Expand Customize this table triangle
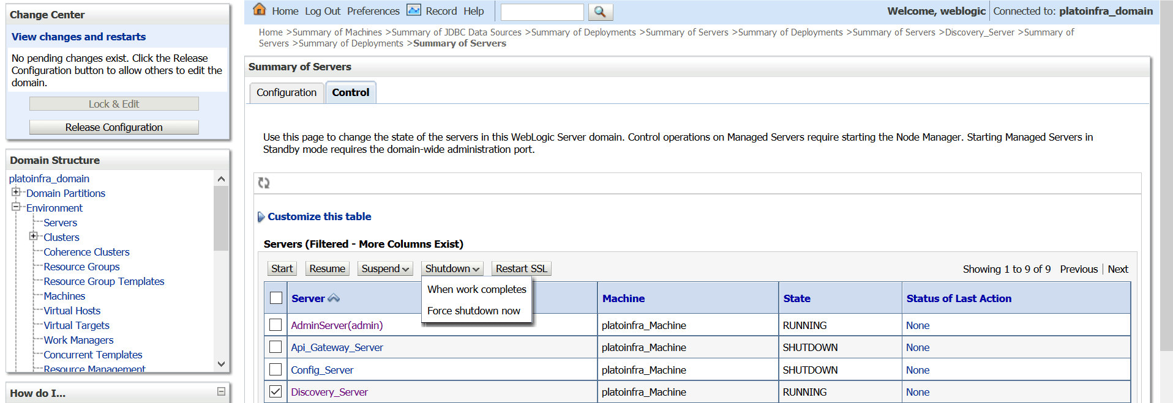The image size is (1173, 403). [x=261, y=216]
